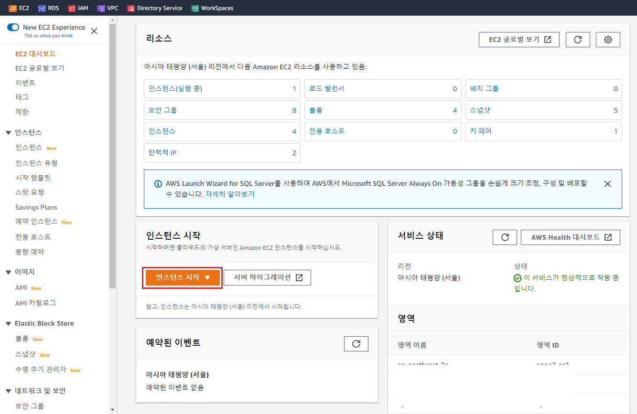Follow the 자세히 알아보기 link

click(230, 194)
